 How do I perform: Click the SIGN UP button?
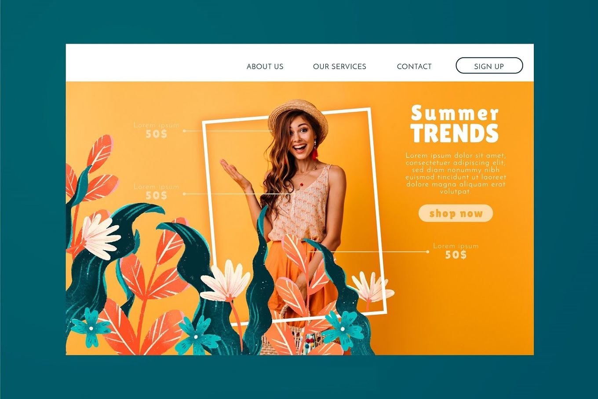pos(489,66)
